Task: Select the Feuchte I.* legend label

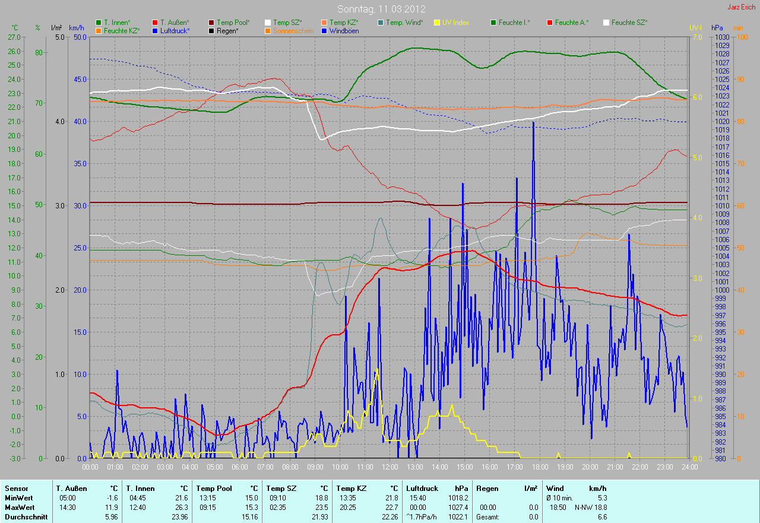Action: pos(514,23)
